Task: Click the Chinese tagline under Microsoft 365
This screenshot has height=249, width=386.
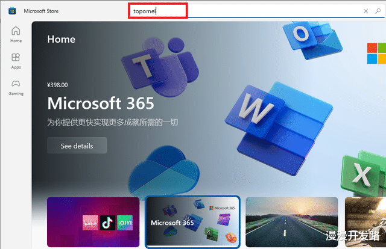Action: coord(112,122)
